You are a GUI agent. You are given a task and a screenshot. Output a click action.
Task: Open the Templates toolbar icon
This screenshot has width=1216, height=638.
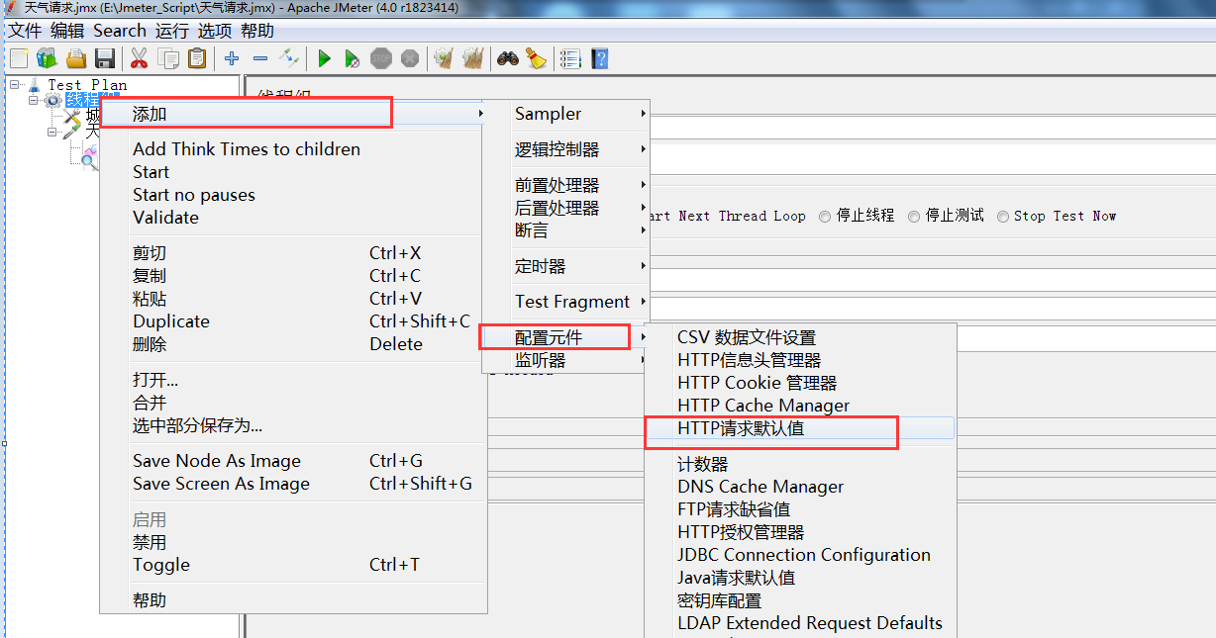[x=47, y=58]
